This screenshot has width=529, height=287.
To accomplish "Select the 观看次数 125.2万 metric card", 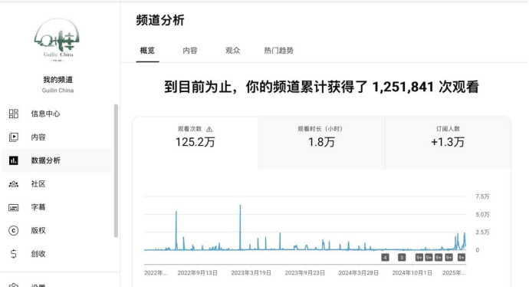I will coord(195,143).
